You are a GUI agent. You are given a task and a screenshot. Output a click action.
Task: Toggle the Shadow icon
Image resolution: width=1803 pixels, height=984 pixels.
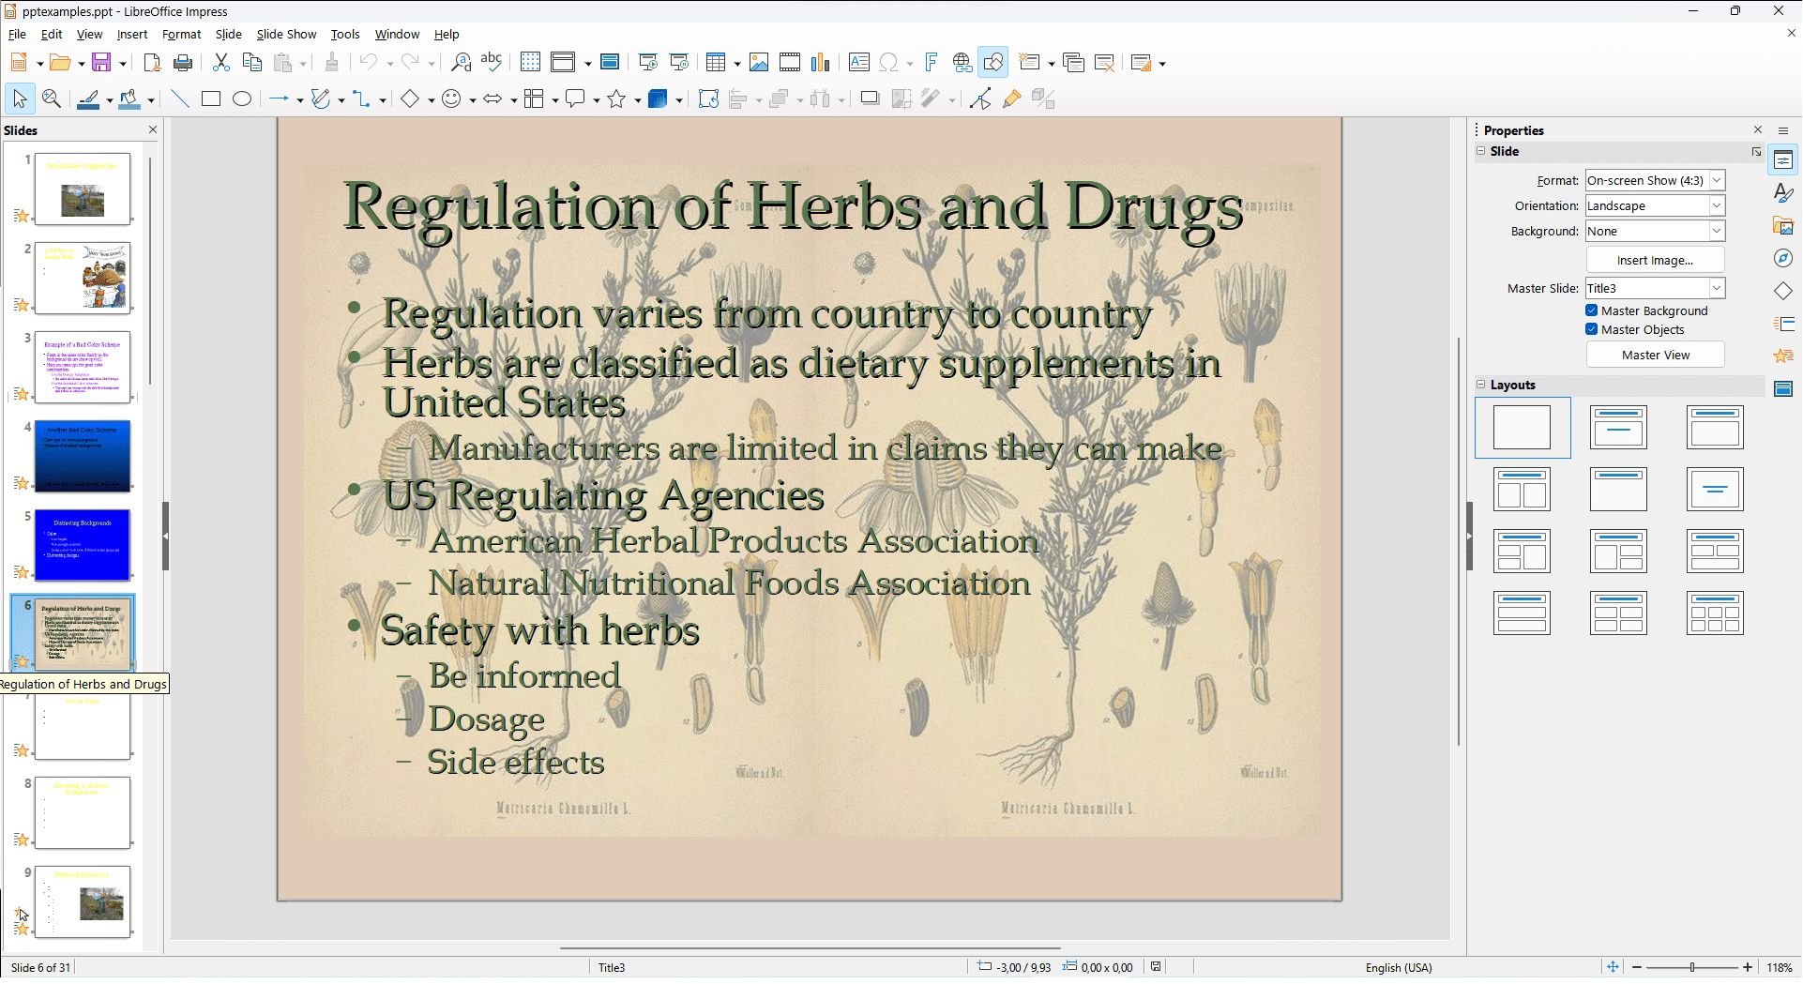pyautogui.click(x=870, y=98)
